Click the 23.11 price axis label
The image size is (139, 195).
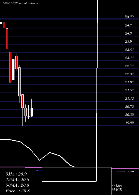(129, 58)
